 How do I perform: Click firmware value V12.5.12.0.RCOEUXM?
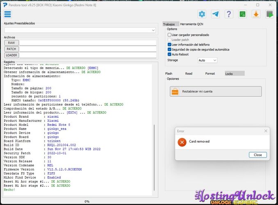[64, 169]
